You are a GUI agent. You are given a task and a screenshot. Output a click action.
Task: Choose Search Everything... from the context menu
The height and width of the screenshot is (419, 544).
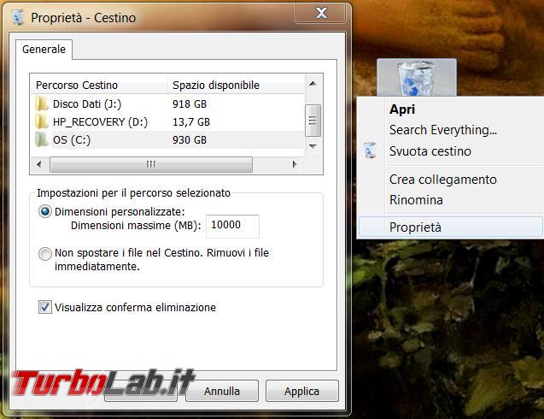(x=443, y=130)
